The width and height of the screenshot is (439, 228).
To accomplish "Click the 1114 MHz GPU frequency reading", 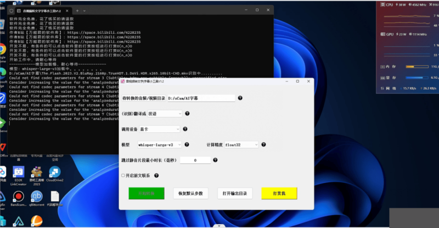I will pyautogui.click(x=419, y=34).
